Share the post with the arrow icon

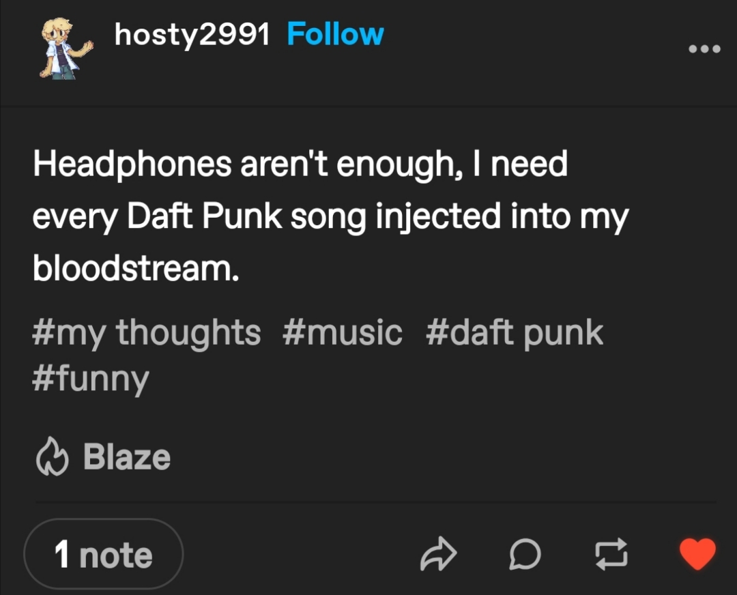click(437, 554)
